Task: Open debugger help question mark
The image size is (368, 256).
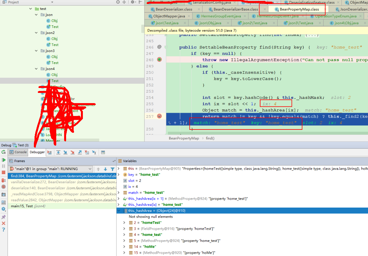Action: coord(4,230)
